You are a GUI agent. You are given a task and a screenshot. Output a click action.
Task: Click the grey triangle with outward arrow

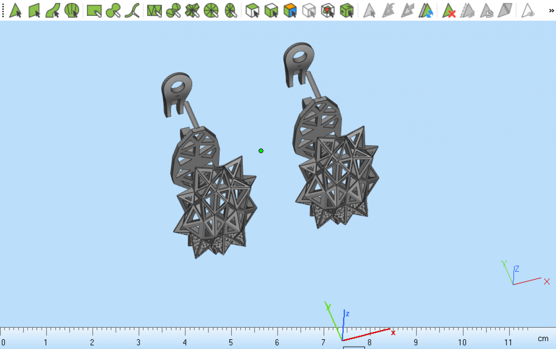[407, 10]
